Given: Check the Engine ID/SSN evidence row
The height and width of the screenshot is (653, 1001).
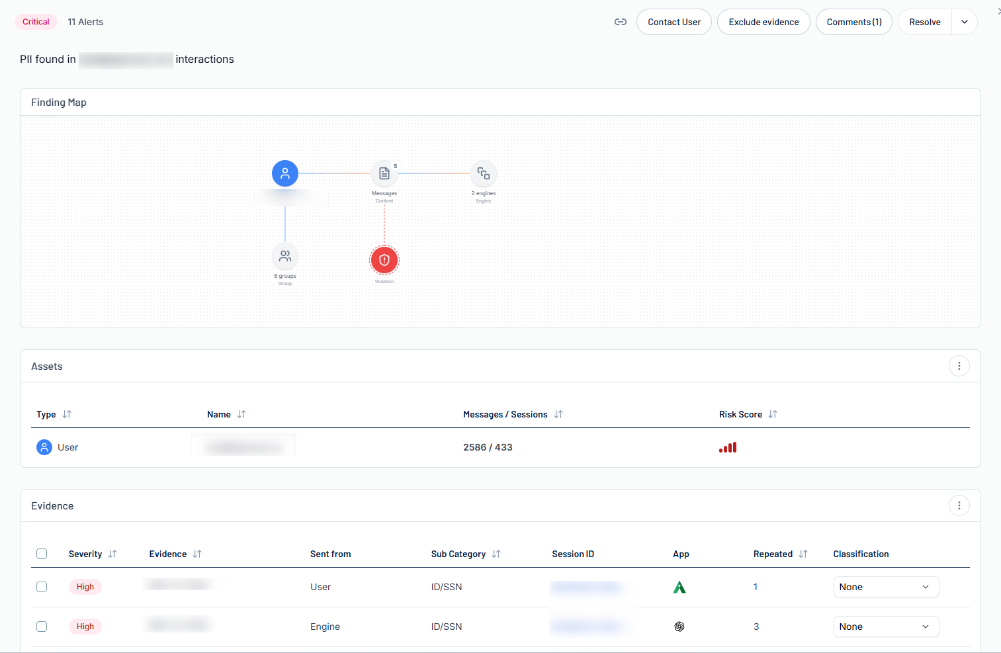Looking at the screenshot, I should (x=42, y=627).
